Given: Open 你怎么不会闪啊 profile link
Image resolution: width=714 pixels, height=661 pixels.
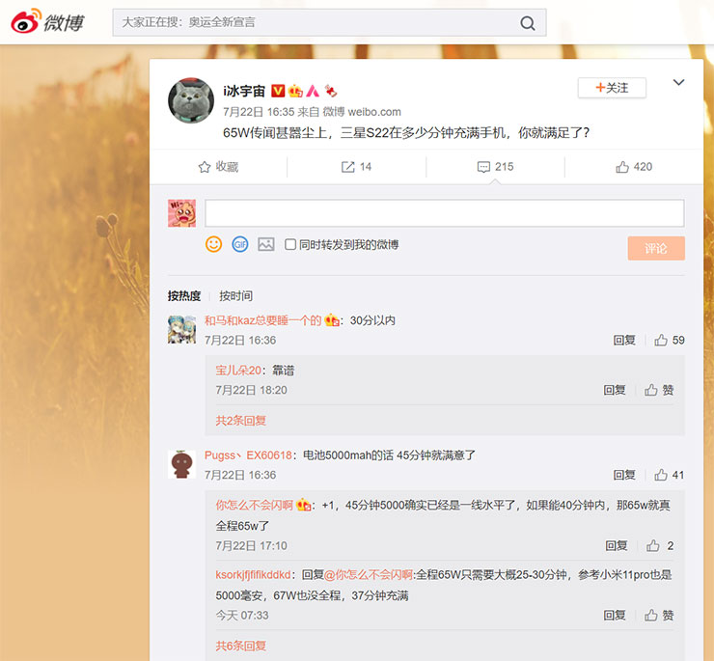Looking at the screenshot, I should point(254,506).
